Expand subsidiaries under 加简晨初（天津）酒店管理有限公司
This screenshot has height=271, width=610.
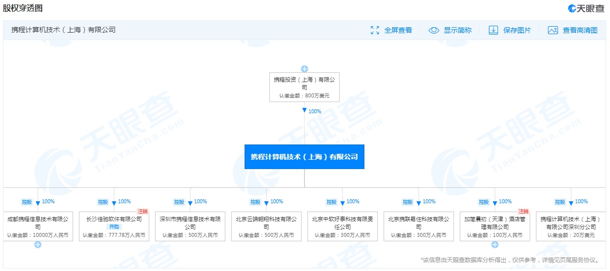(x=495, y=245)
